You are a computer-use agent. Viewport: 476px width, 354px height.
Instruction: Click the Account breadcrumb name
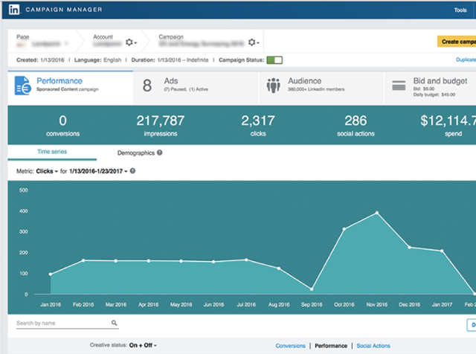(107, 44)
